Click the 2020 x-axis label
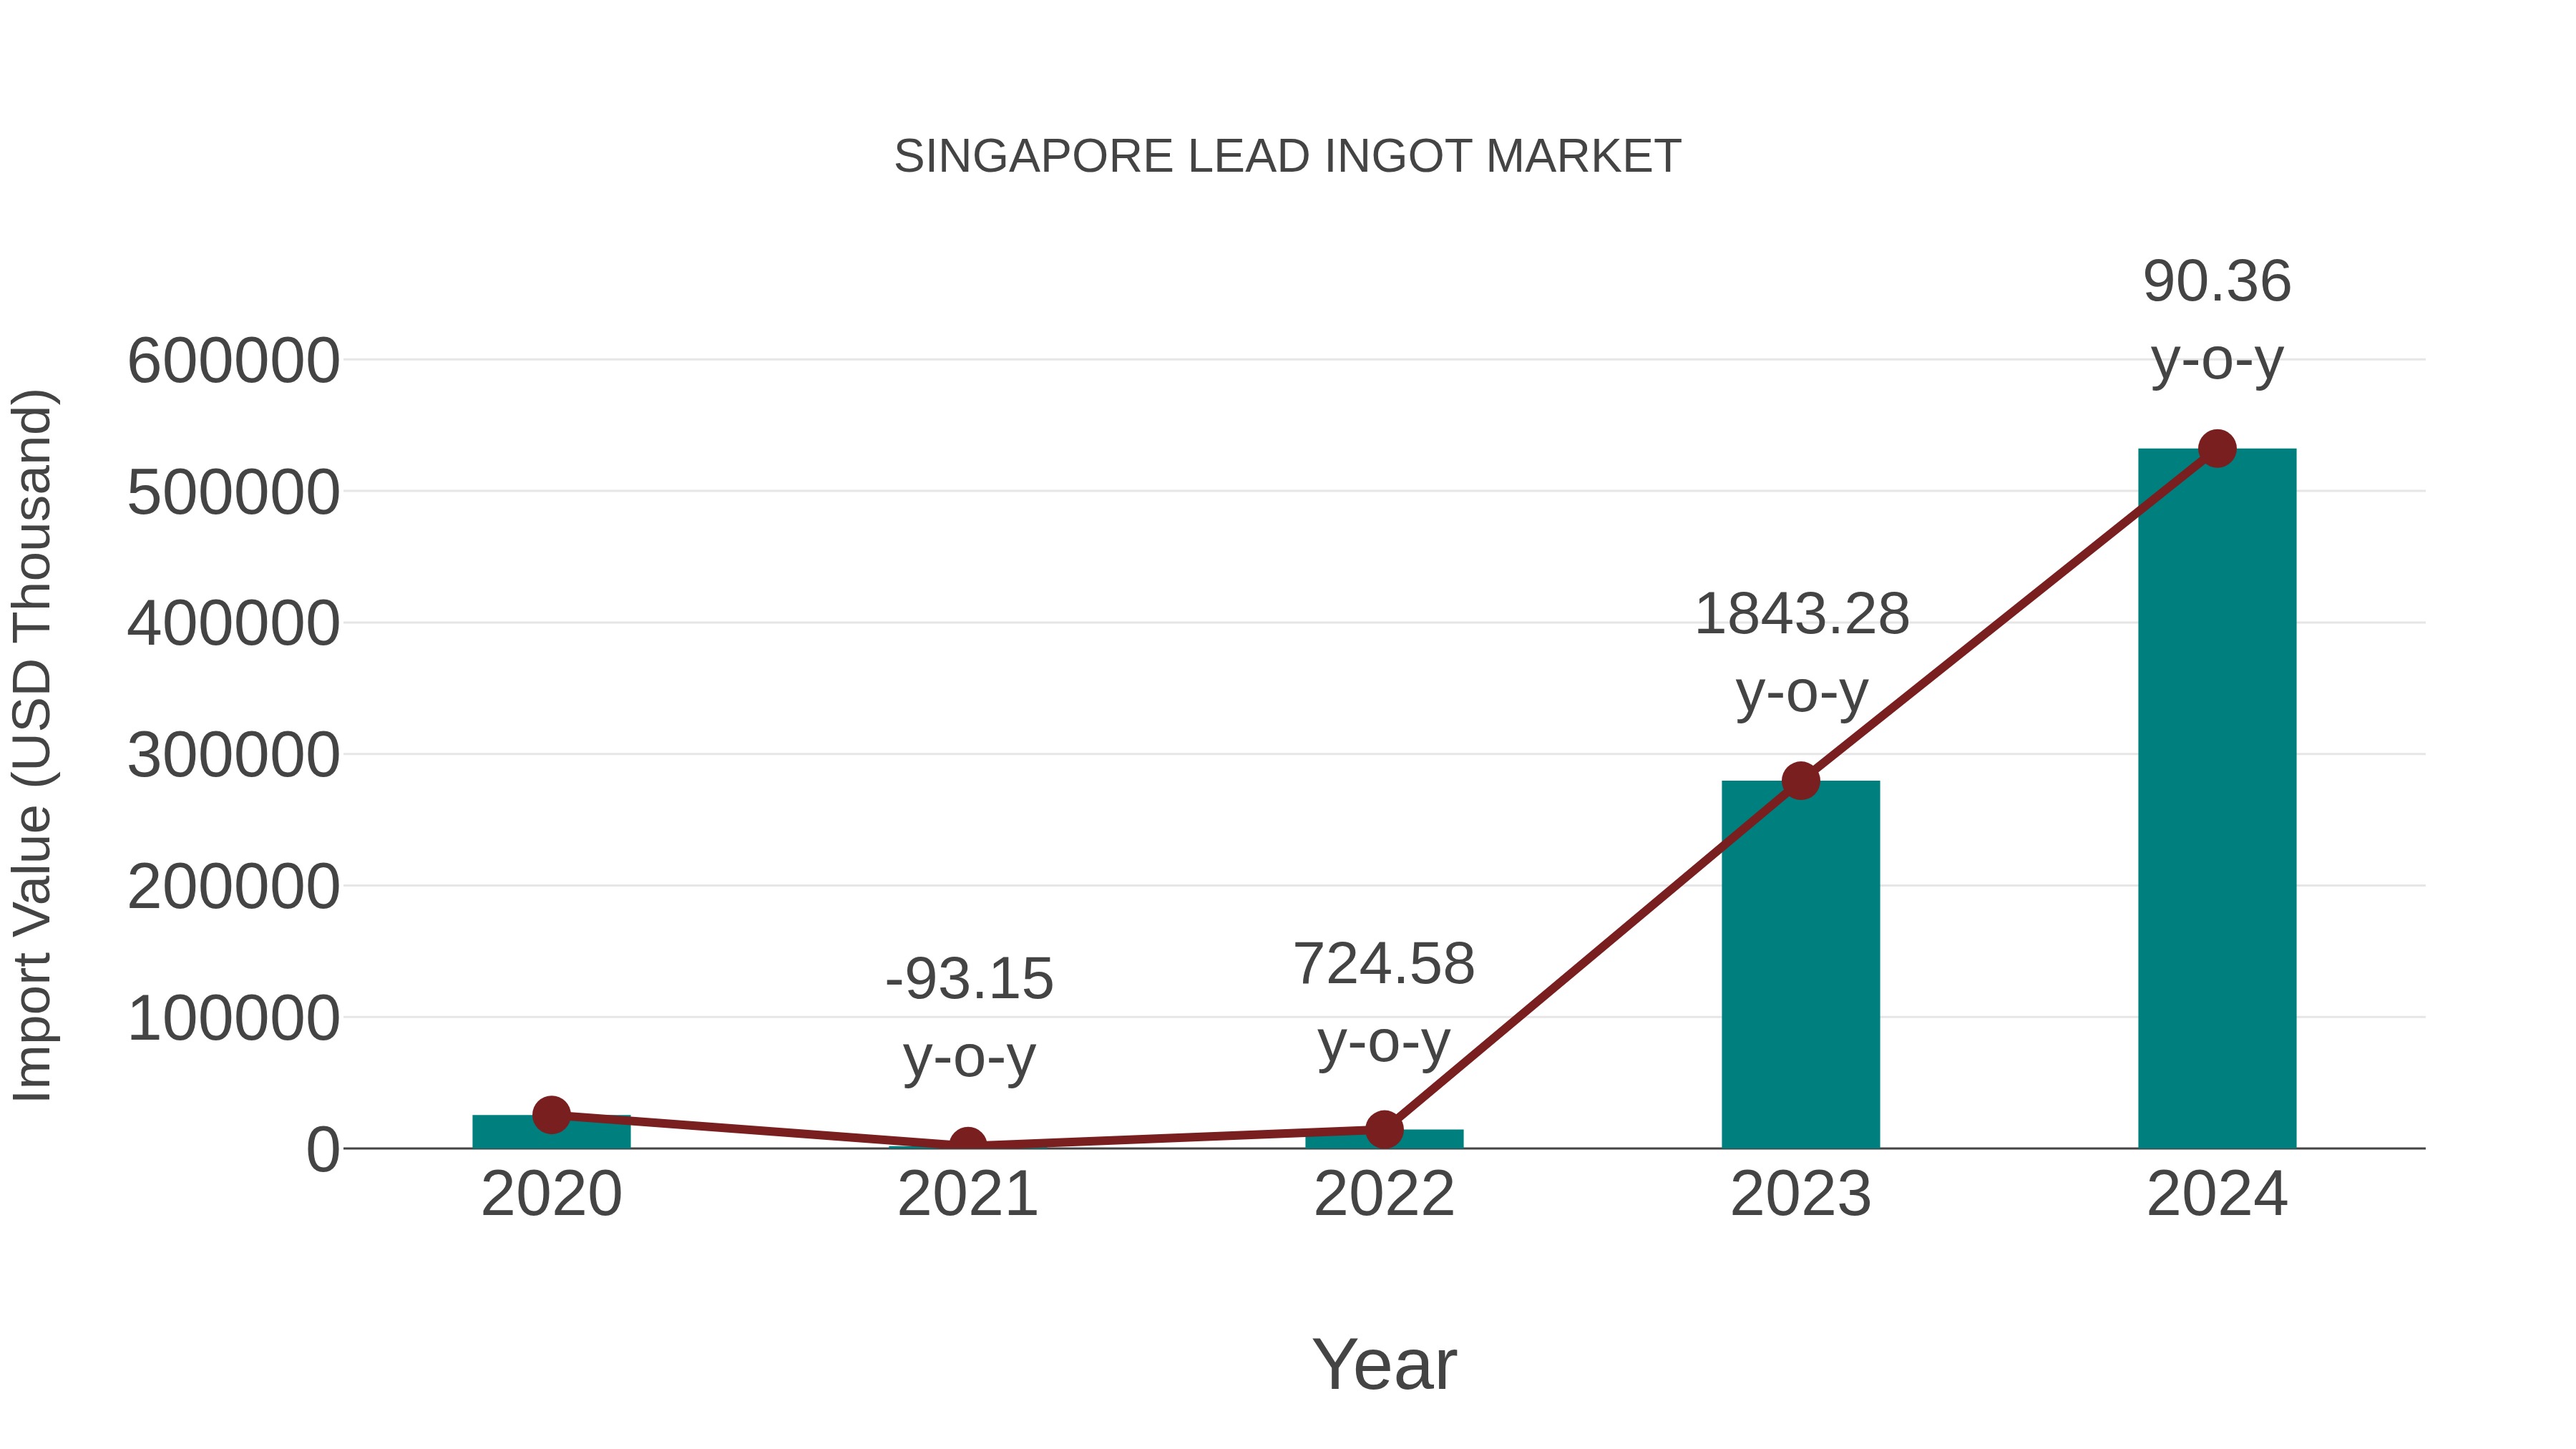Viewport: 2576px width, 1449px height. pos(552,1194)
